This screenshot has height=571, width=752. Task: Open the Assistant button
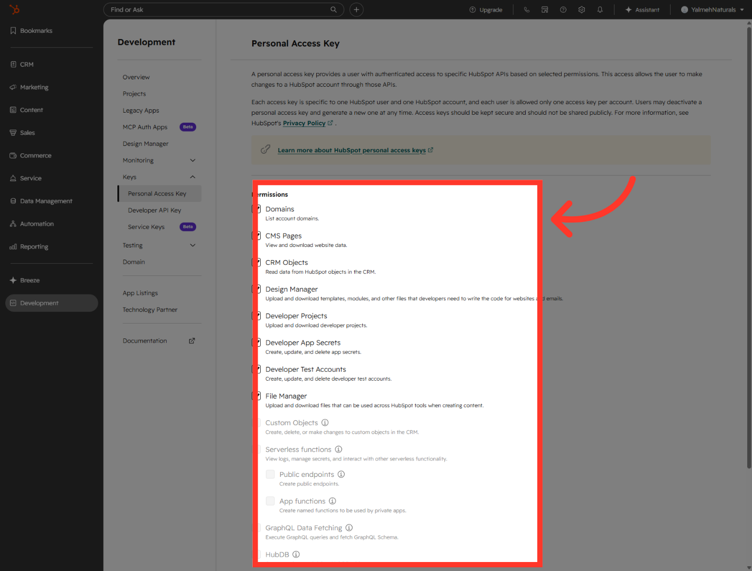(x=642, y=10)
